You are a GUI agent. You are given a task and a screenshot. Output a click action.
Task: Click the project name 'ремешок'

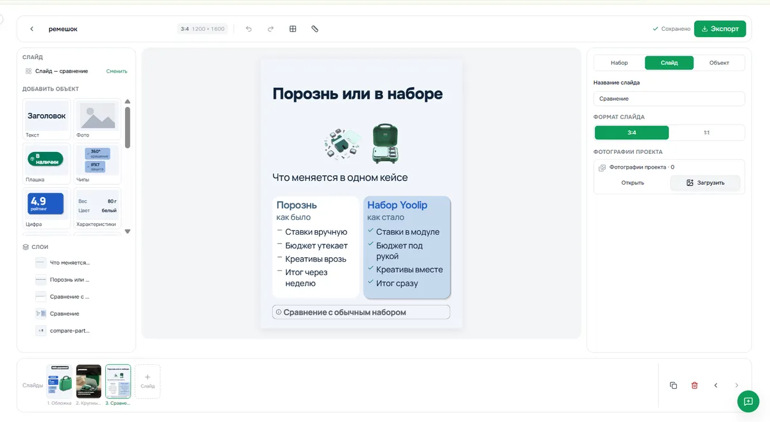point(63,29)
